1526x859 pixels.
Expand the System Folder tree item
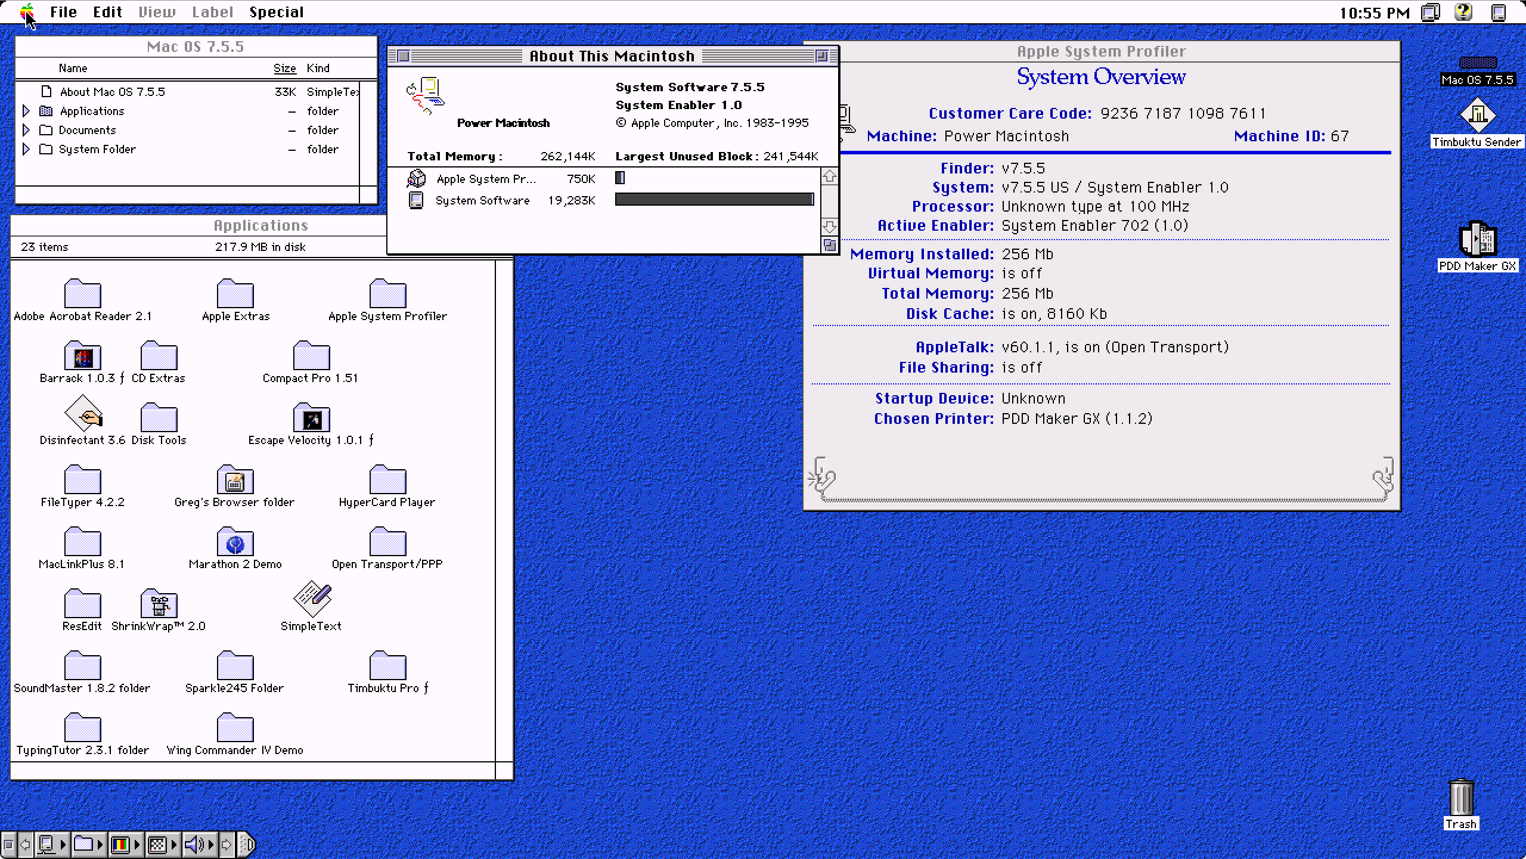pyautogui.click(x=26, y=148)
